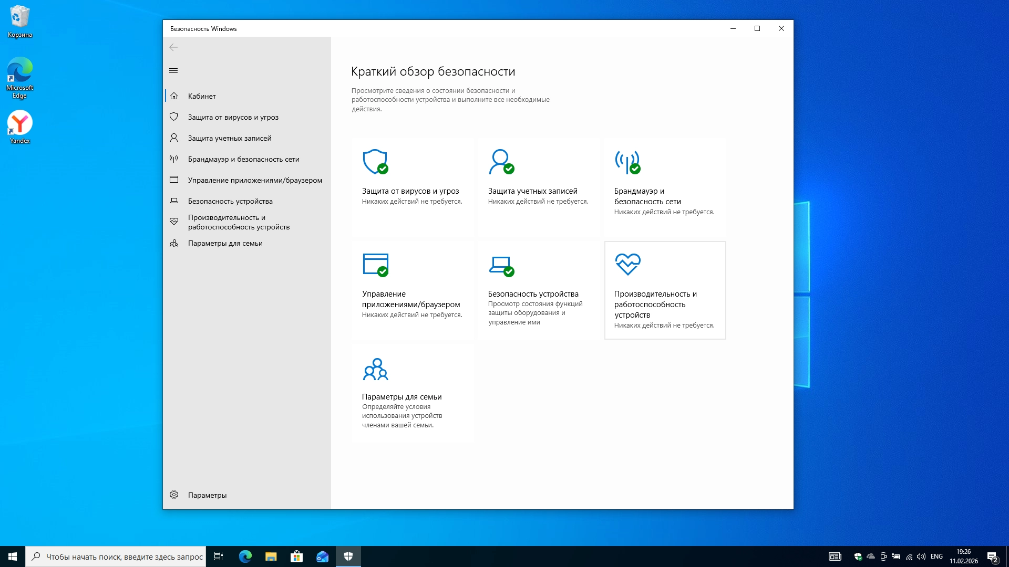This screenshot has height=567, width=1009.
Task: Open Параметры settings gear in sidebar
Action: tap(207, 495)
